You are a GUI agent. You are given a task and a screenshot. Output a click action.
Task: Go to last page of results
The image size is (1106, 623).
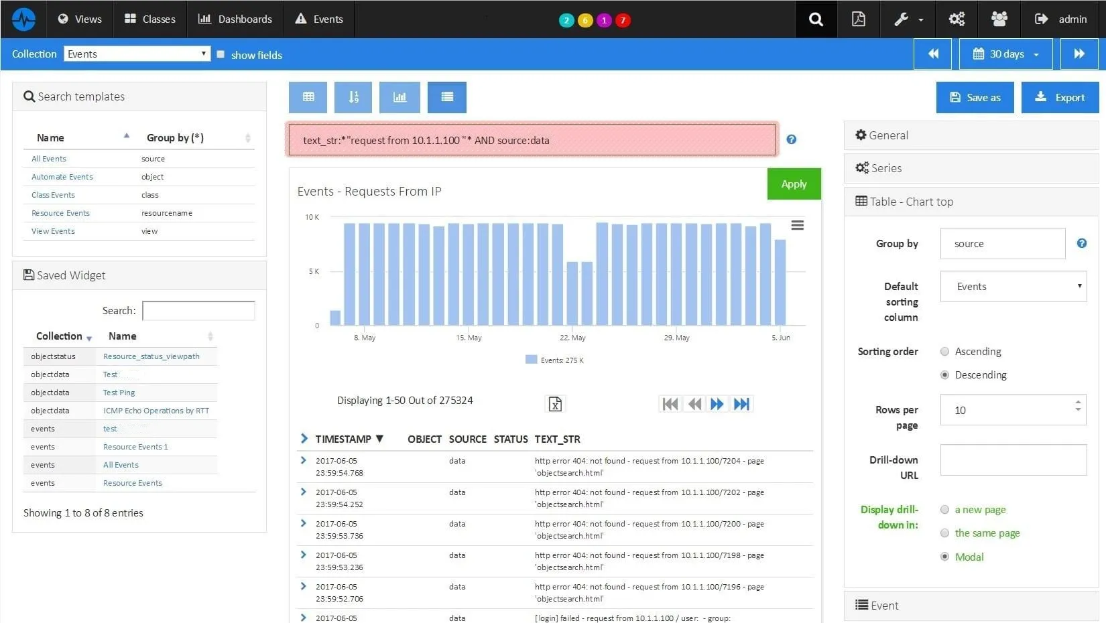[x=741, y=404]
